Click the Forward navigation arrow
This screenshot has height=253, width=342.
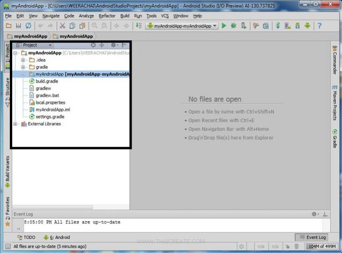(x=126, y=26)
